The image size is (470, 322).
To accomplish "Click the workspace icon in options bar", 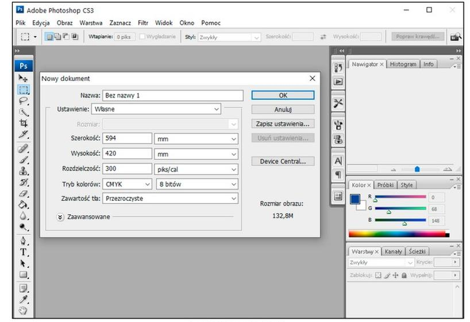I will coord(456,37).
